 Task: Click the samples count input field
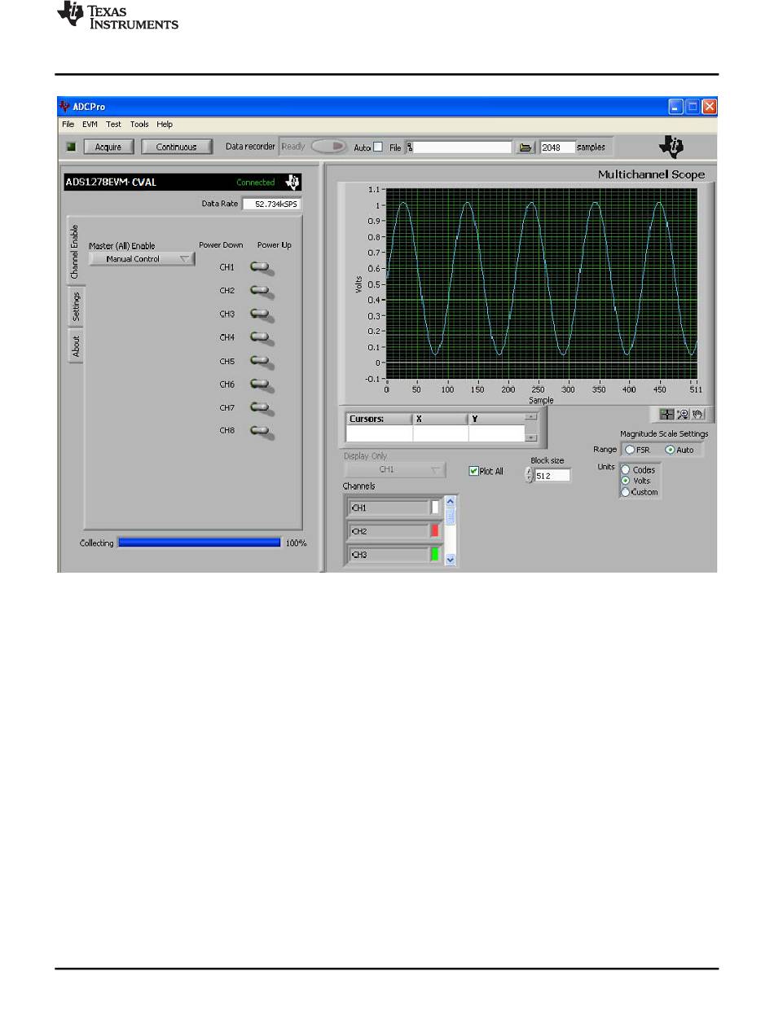pyautogui.click(x=558, y=147)
